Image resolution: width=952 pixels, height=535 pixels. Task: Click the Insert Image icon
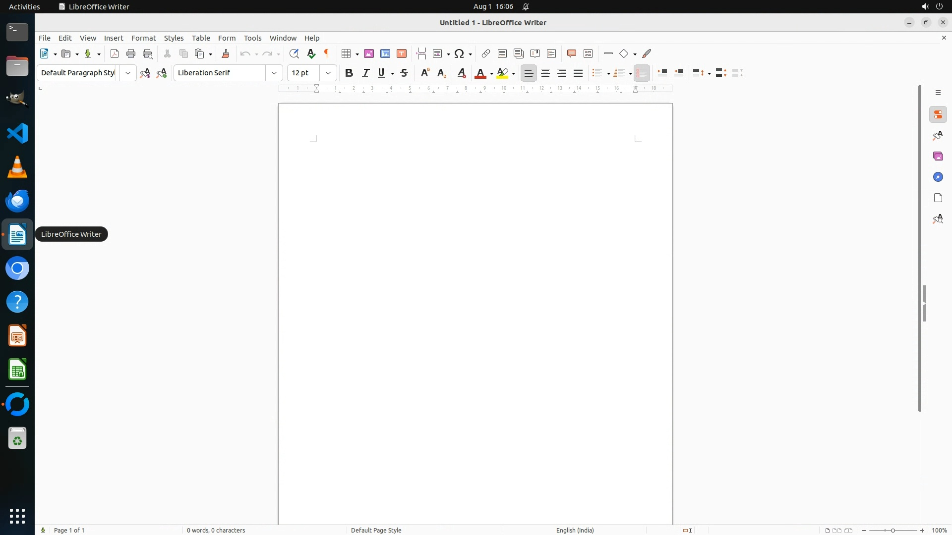369,53
